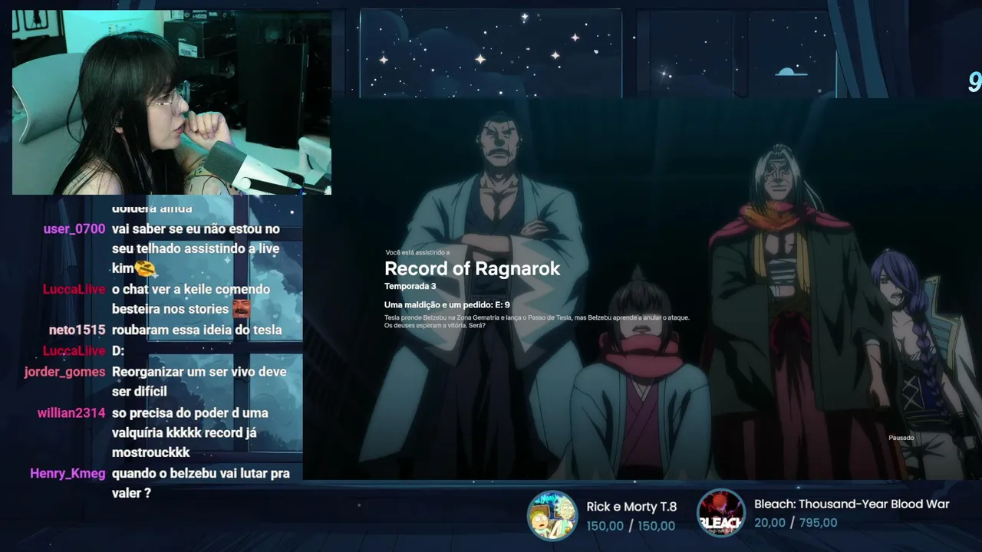Select the username willian2314 in chat

pyautogui.click(x=71, y=412)
